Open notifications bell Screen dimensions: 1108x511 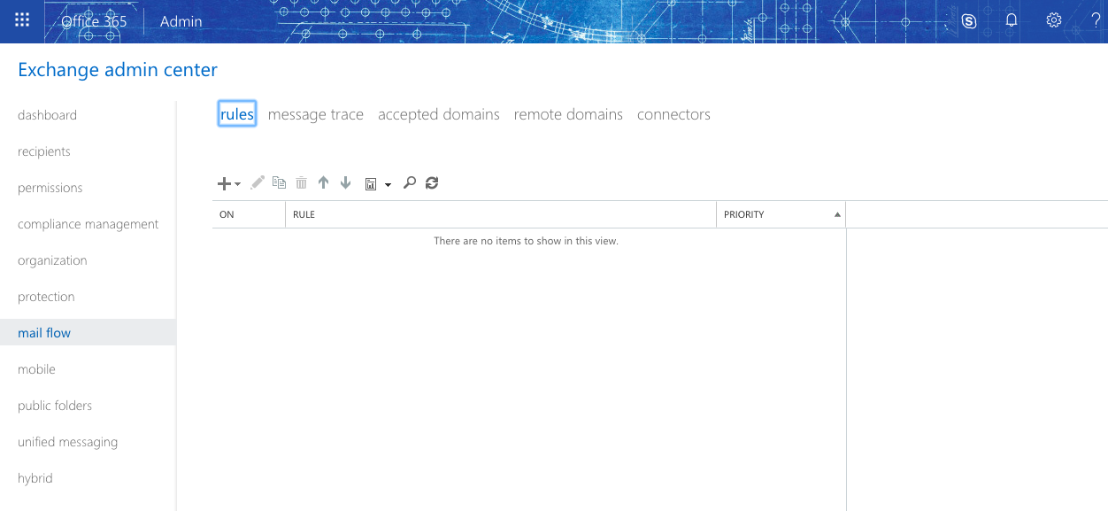tap(1012, 20)
